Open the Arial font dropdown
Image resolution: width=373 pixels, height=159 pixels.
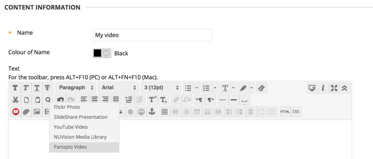119,88
